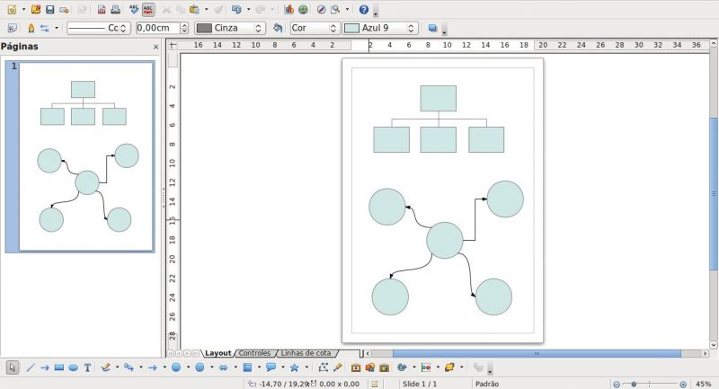Open the Navigator compass icon
Image resolution: width=719 pixels, height=389 pixels.
click(x=322, y=9)
